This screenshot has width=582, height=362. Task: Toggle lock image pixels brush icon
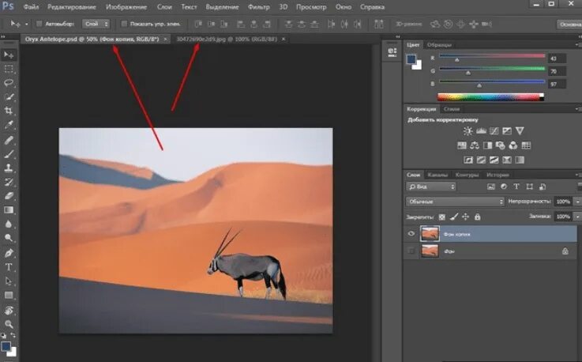click(454, 217)
